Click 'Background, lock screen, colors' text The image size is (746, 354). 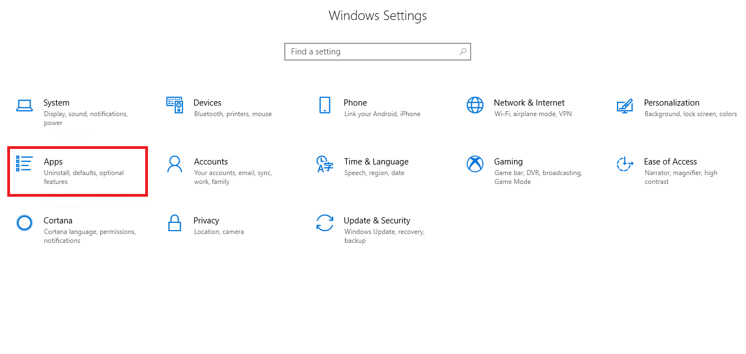point(691,114)
